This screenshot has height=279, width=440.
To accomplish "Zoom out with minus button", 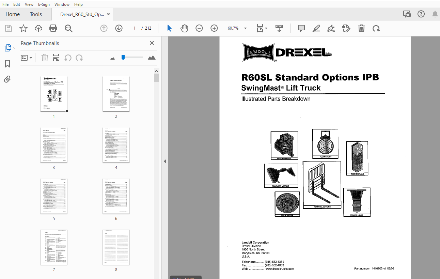I will tap(199, 28).
